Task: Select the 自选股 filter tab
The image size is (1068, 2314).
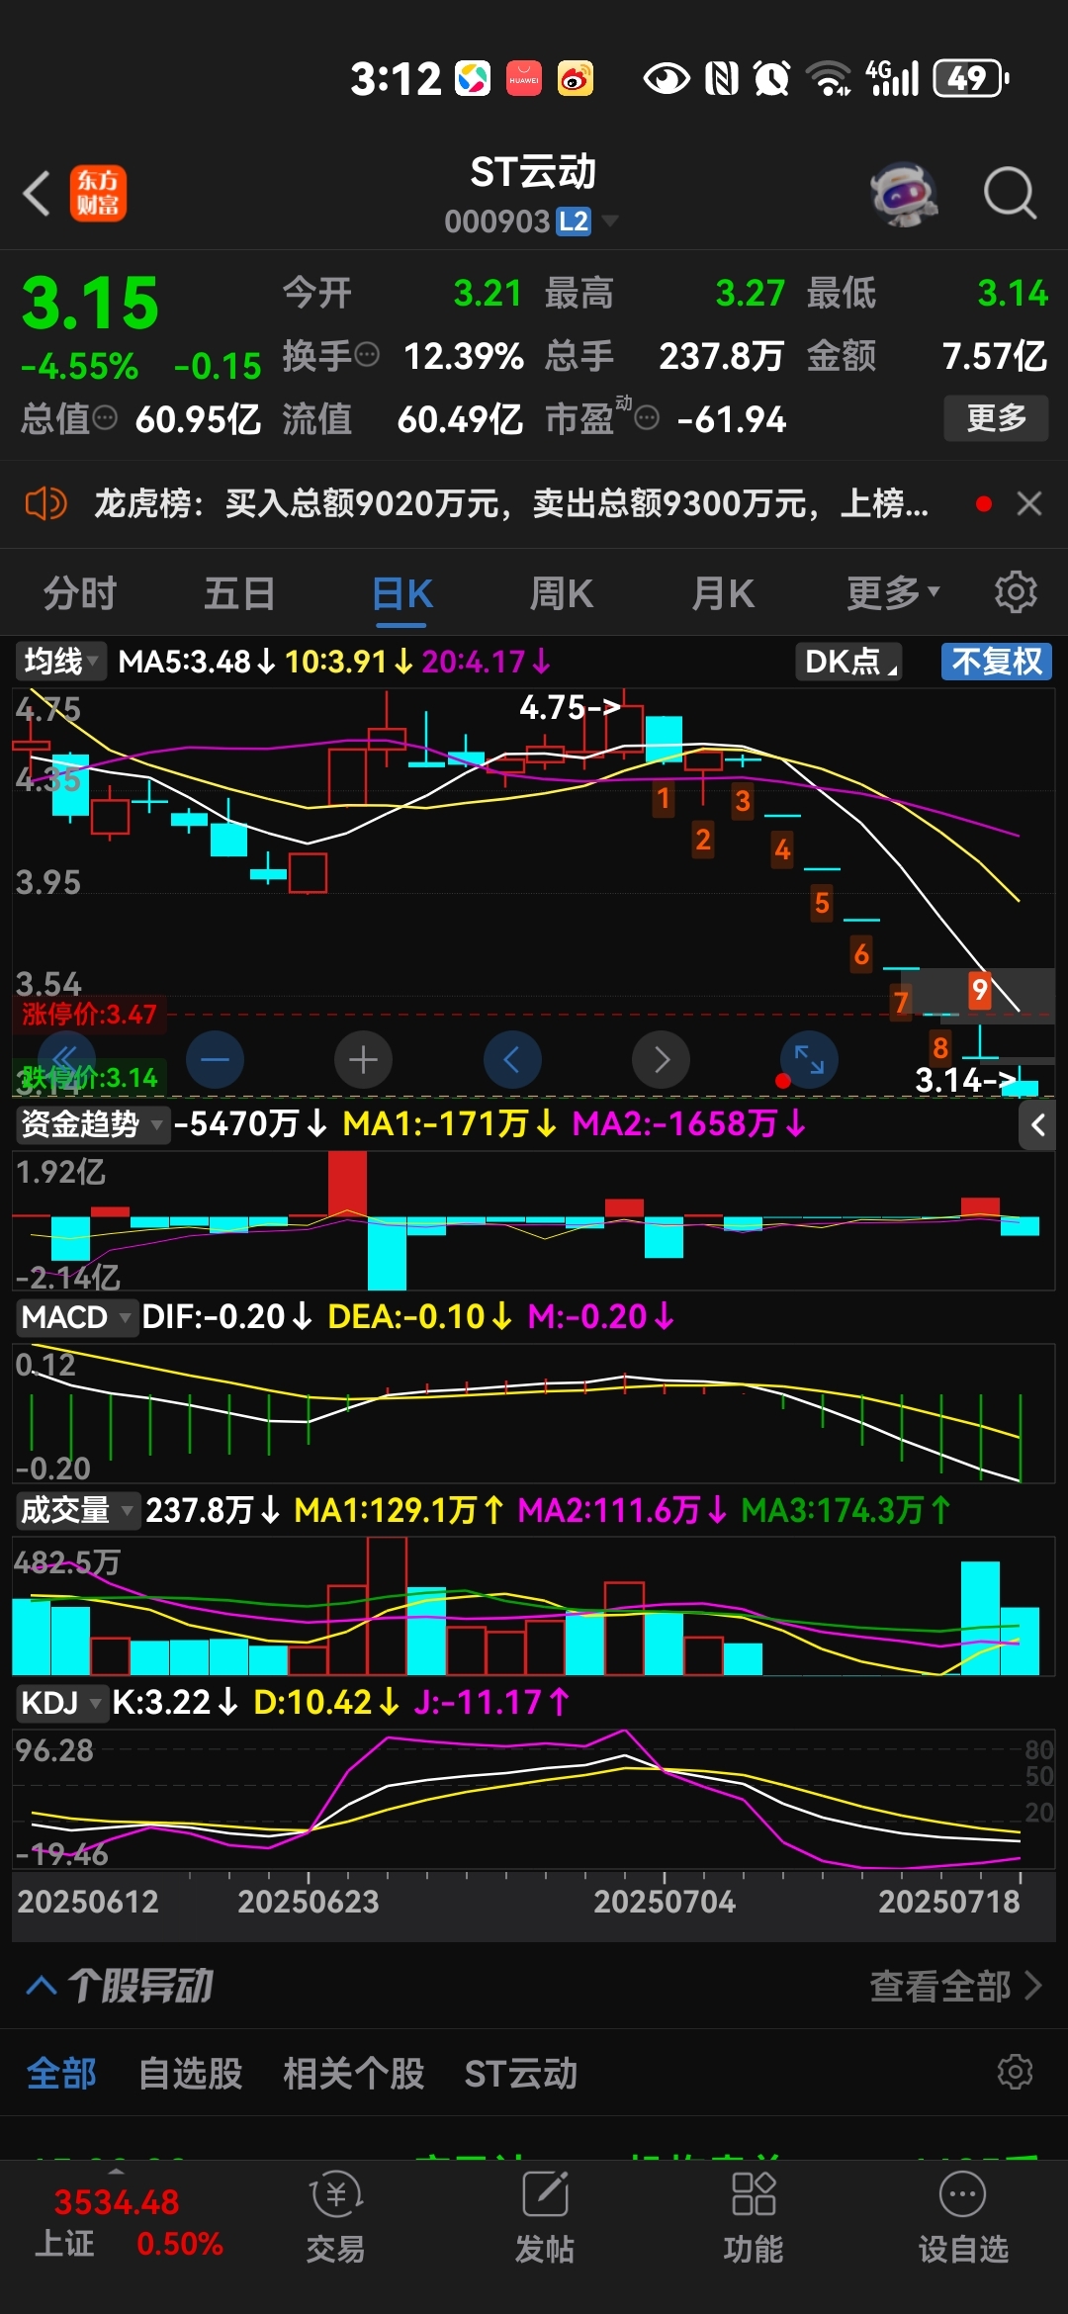Action: [x=191, y=2073]
